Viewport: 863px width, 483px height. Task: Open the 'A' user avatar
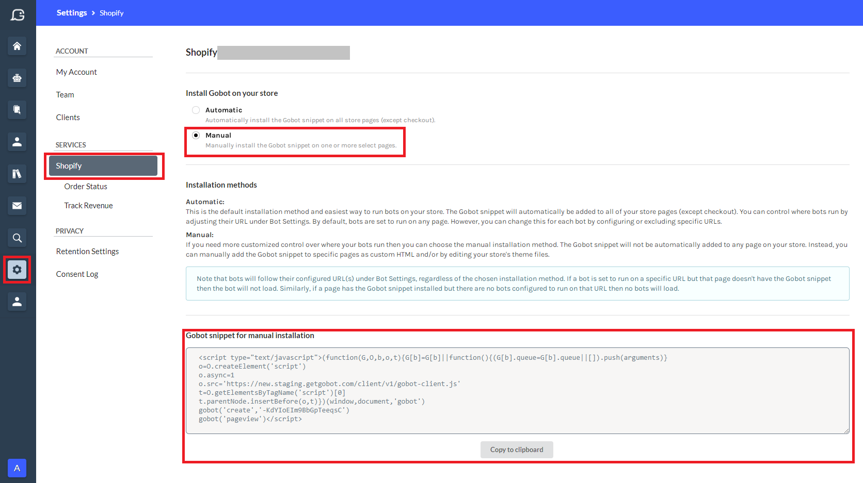(x=17, y=468)
